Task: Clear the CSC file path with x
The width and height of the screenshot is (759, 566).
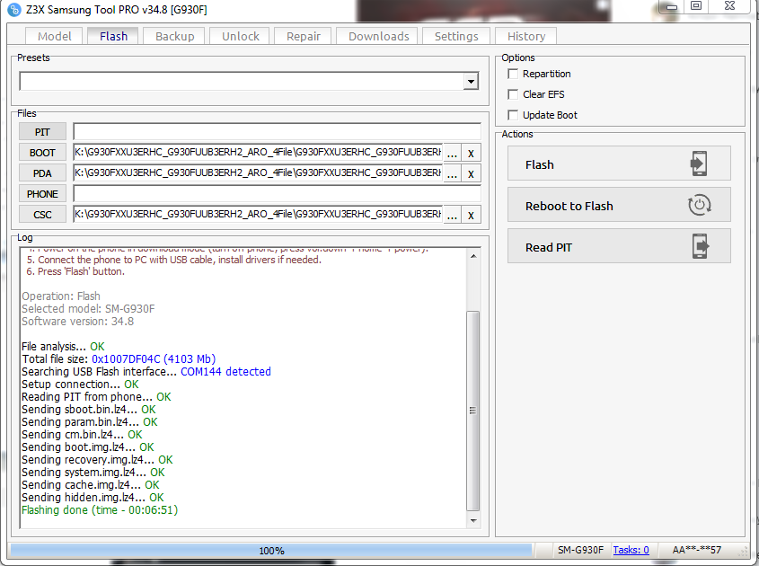Action: coord(471,215)
